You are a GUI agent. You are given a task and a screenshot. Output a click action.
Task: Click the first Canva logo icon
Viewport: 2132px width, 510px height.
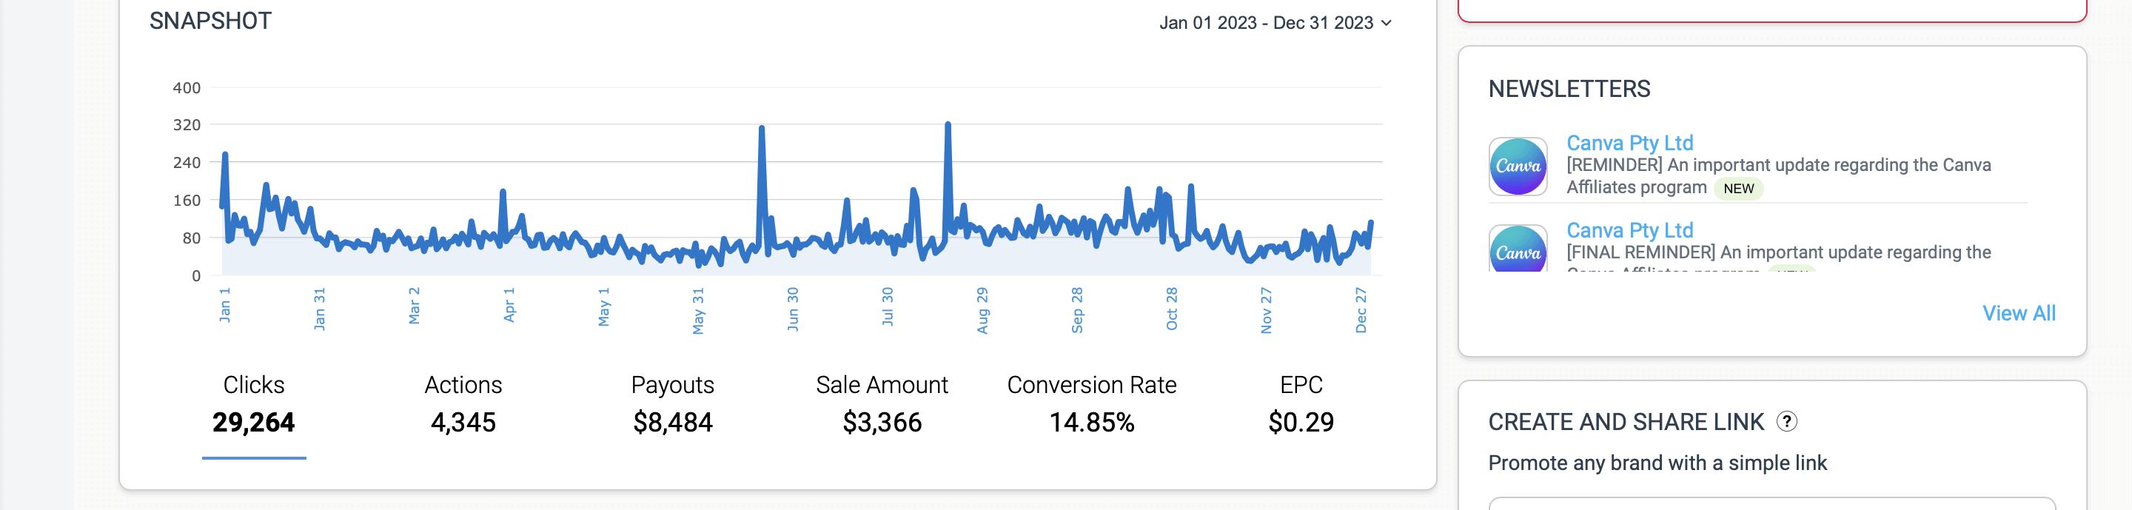click(x=1518, y=167)
